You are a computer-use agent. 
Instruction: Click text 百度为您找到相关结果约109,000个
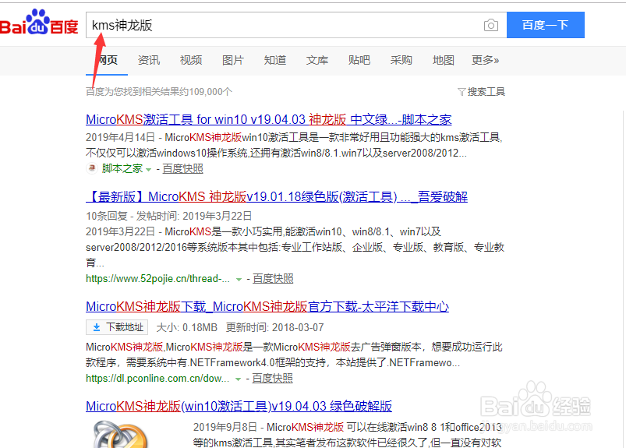(x=159, y=92)
